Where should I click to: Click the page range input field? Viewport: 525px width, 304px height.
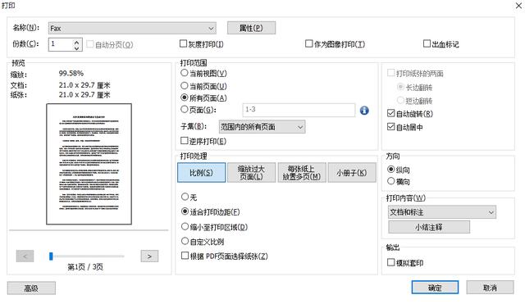(x=299, y=110)
